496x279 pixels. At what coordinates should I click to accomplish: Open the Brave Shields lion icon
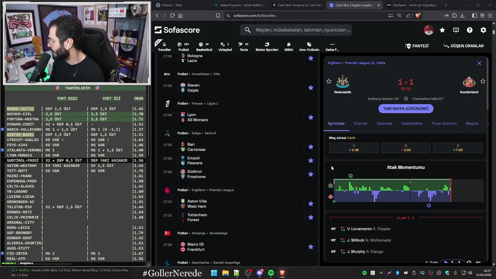click(x=418, y=15)
